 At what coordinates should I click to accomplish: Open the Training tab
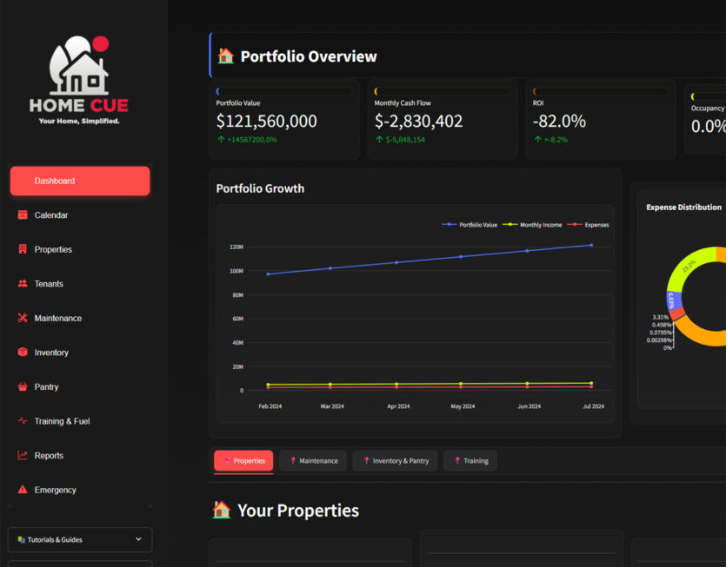pos(470,461)
